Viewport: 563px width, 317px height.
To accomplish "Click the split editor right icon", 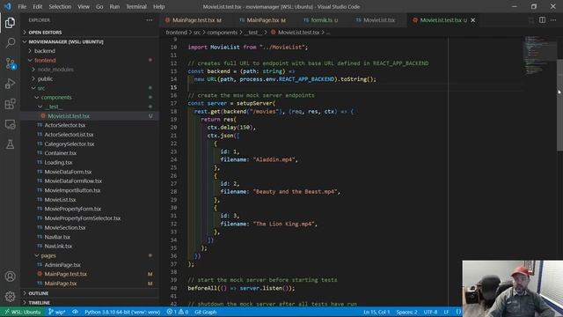I will pos(542,20).
